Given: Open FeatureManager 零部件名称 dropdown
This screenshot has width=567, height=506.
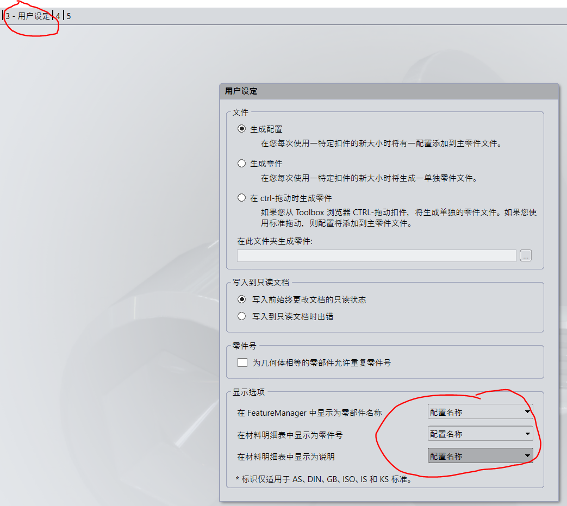Looking at the screenshot, I should pyautogui.click(x=480, y=412).
